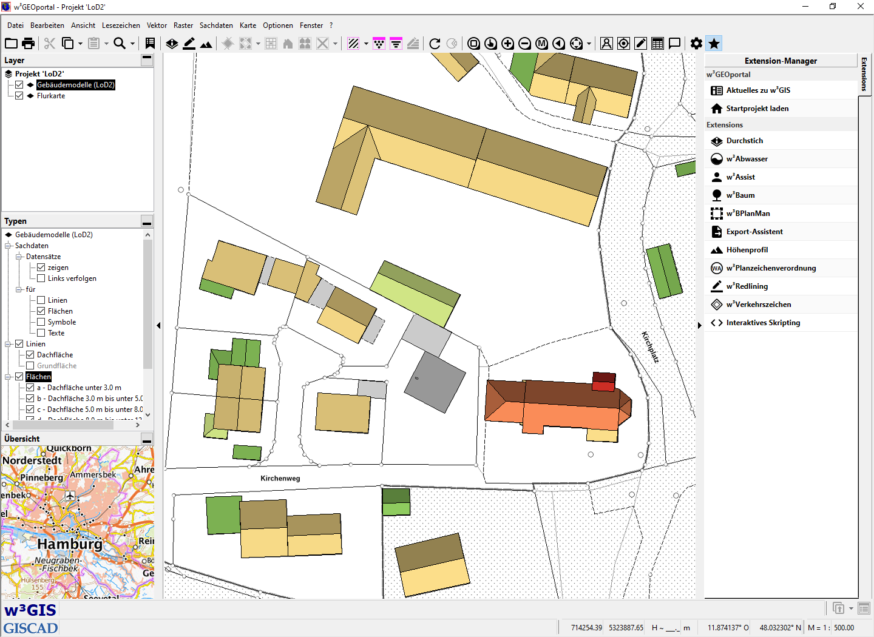This screenshot has height=637, width=874.
Task: Uncheck the 'zeigen' checkbox
Action: [41, 268]
